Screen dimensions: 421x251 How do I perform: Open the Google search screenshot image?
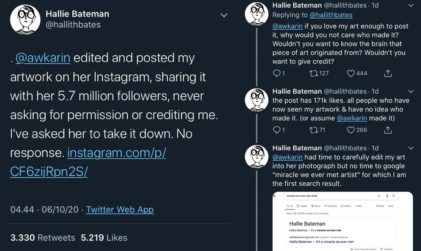click(x=343, y=221)
